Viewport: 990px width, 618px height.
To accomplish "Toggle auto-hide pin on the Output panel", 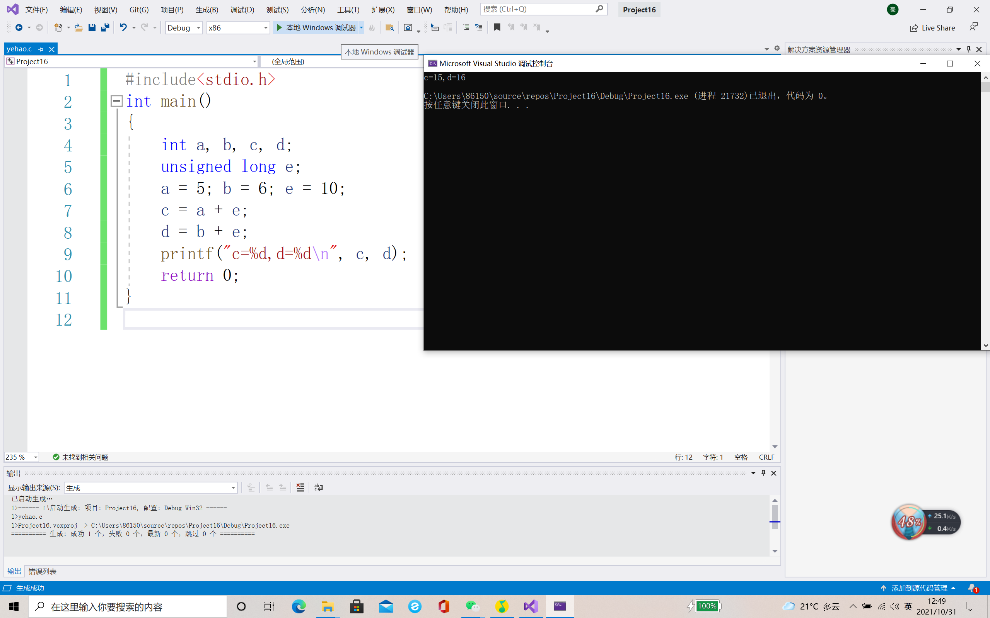I will [x=763, y=473].
